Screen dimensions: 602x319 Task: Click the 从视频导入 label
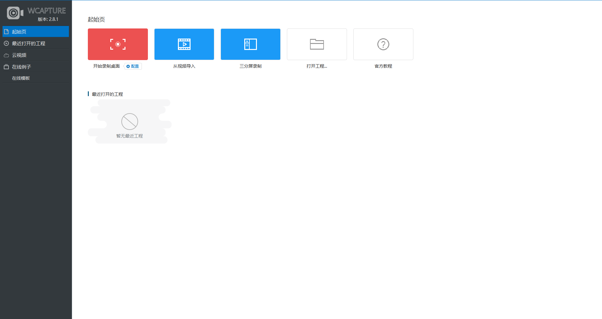coord(184,66)
